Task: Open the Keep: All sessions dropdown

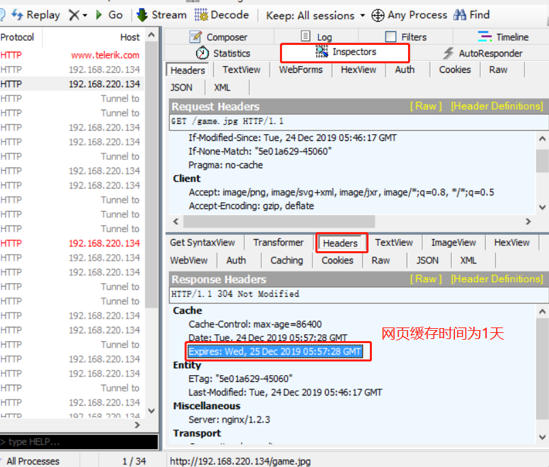Action: 315,16
